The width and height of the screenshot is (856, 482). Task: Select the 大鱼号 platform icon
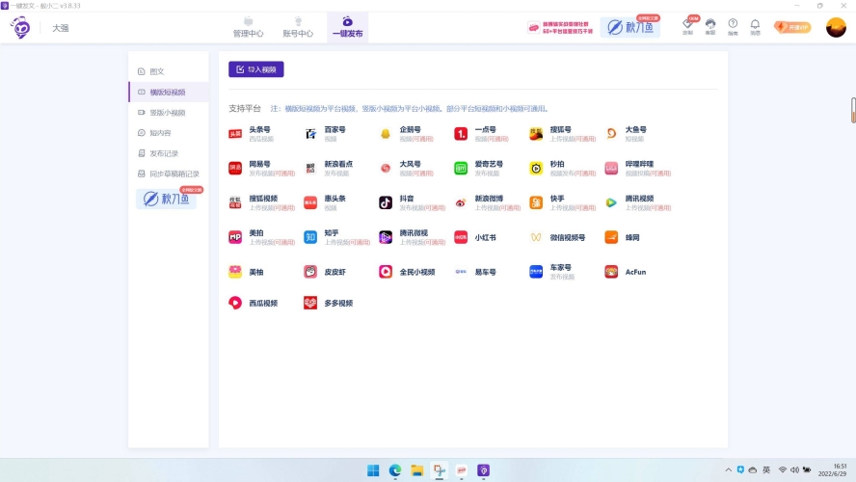611,134
